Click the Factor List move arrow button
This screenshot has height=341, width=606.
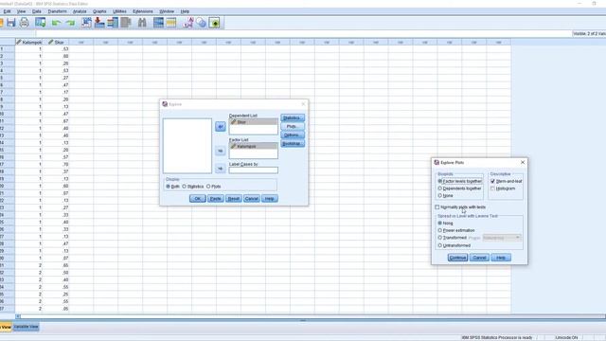tap(221, 151)
